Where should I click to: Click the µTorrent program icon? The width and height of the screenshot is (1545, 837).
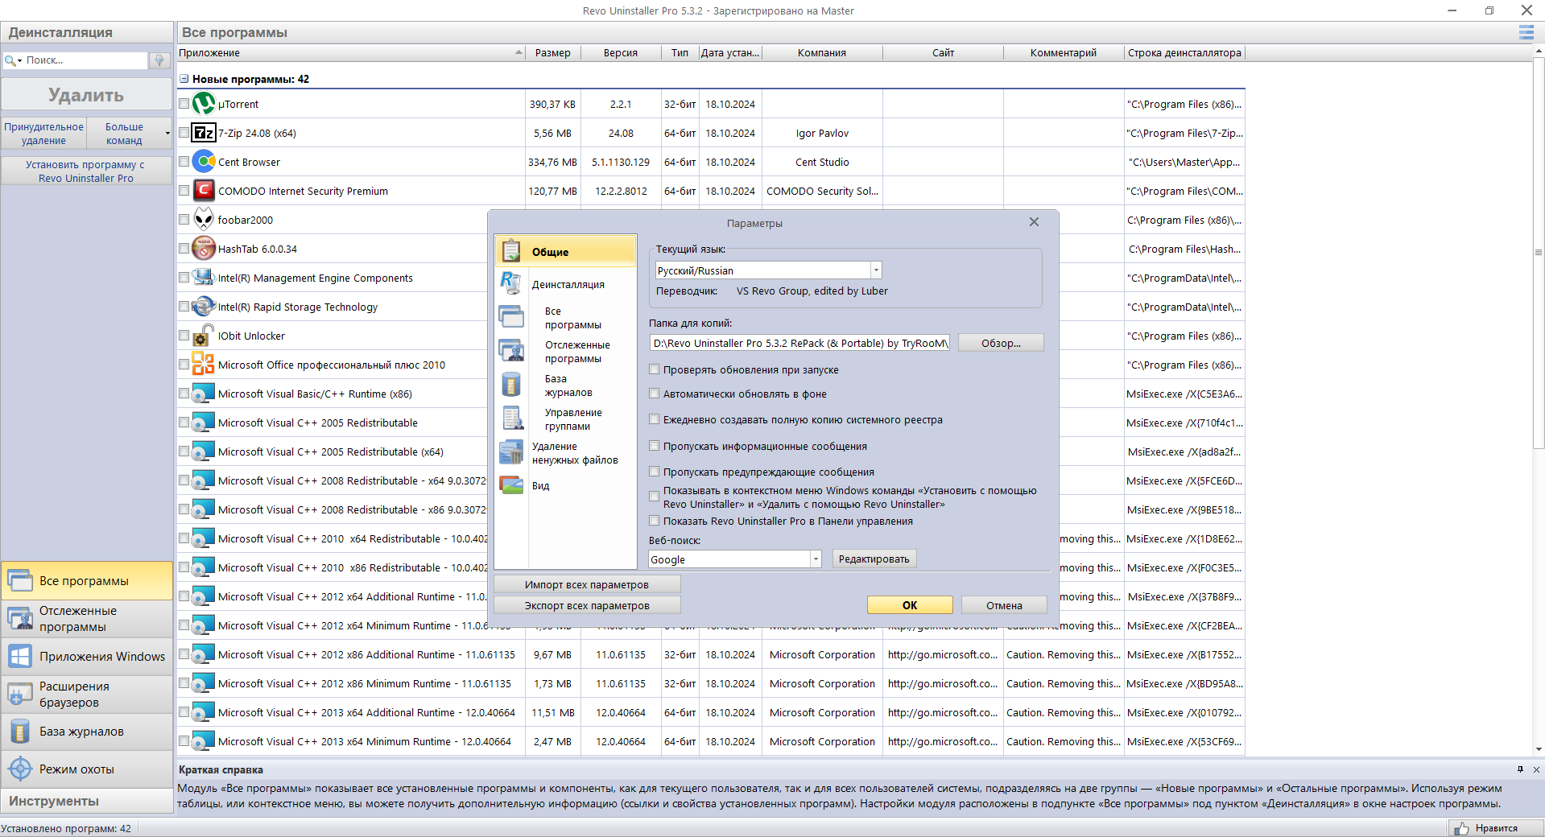point(204,104)
